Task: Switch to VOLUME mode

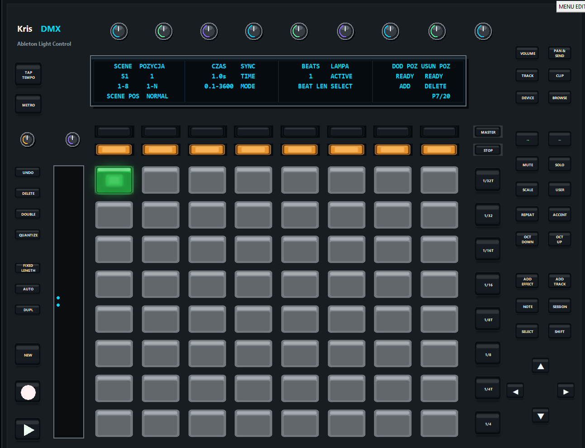Action: [x=527, y=53]
